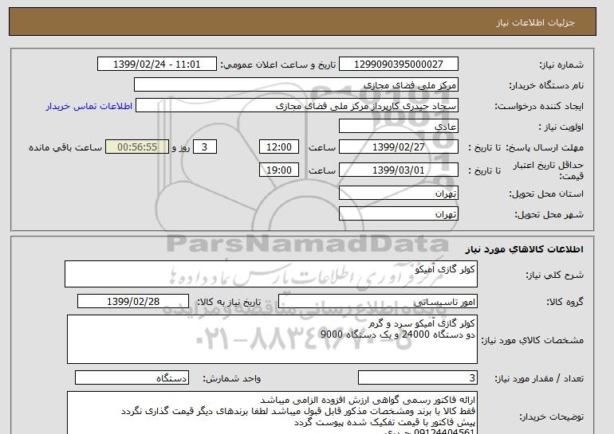Click the response deadline time 12:00

(279, 147)
